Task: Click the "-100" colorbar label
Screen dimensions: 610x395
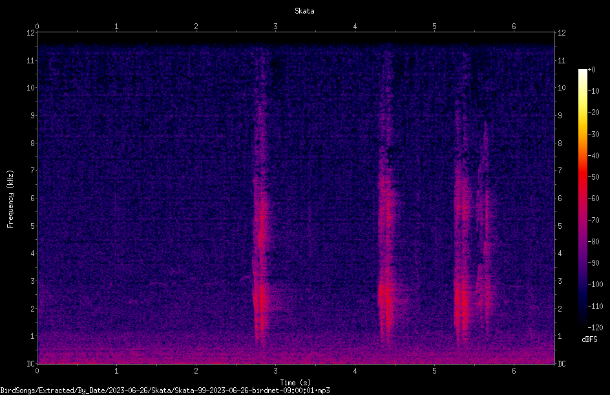Action: (595, 284)
